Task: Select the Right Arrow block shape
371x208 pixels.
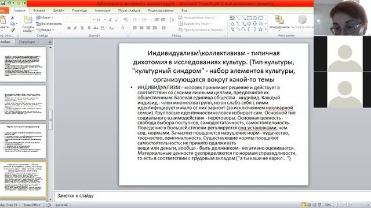Action: click(249, 24)
